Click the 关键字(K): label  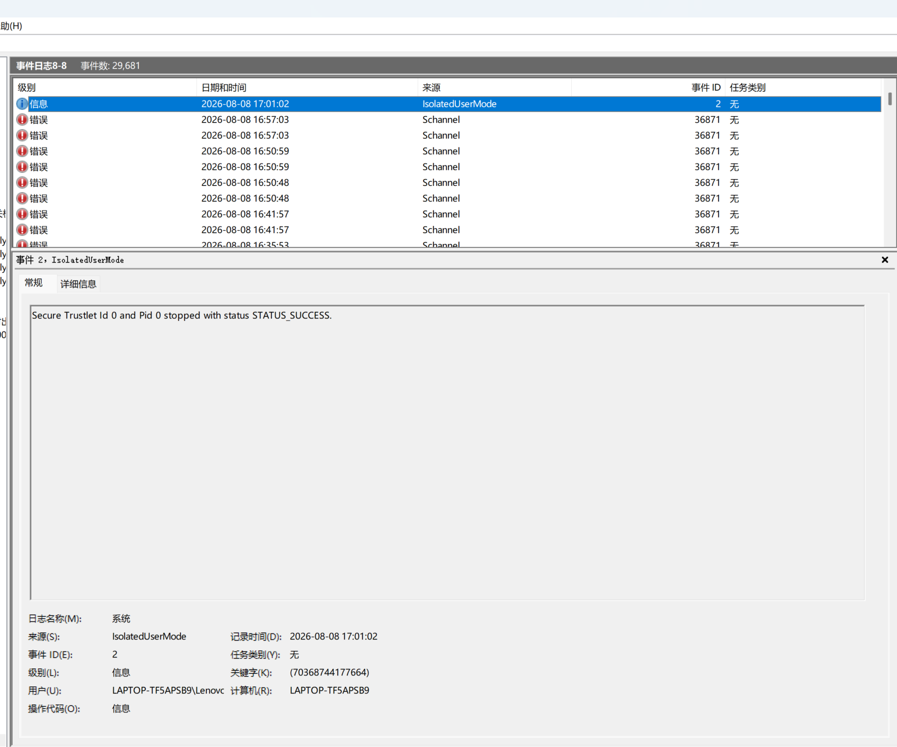tap(251, 672)
